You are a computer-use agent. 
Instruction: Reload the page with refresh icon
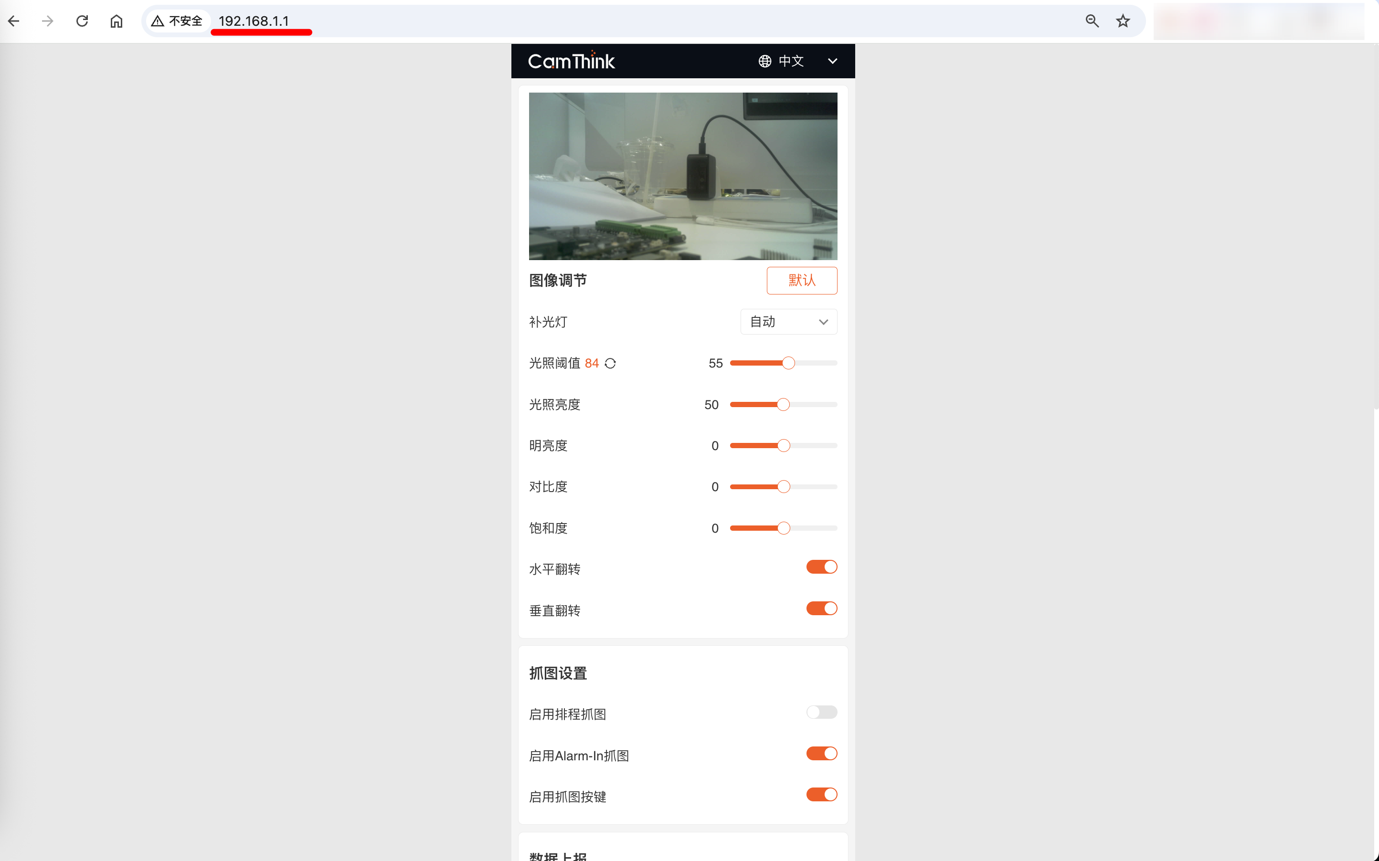tap(82, 21)
